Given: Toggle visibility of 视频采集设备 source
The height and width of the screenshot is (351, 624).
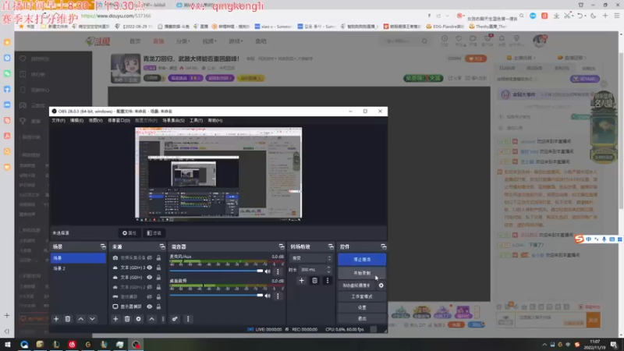Looking at the screenshot, I should 149,258.
